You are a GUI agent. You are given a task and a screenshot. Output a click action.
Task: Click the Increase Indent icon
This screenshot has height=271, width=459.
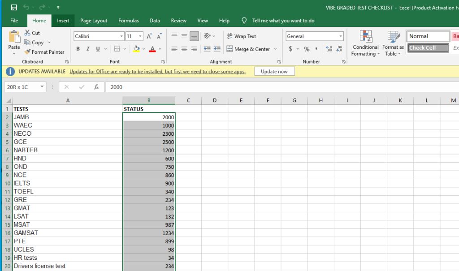[x=217, y=49]
